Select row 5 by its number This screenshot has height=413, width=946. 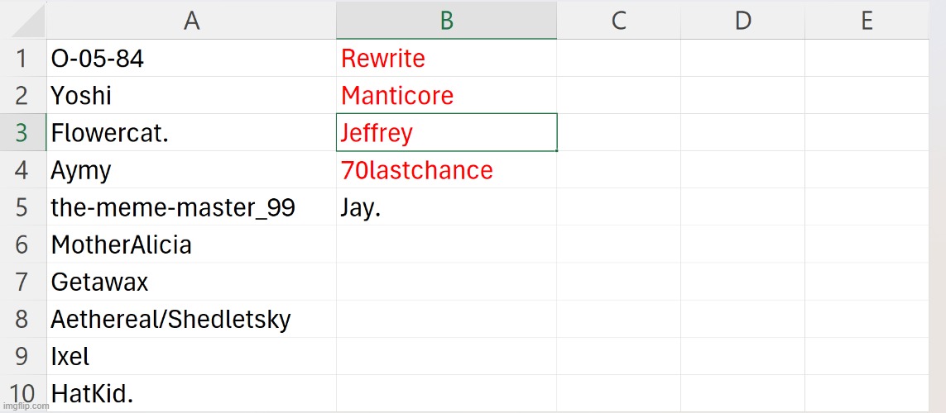[x=22, y=207]
